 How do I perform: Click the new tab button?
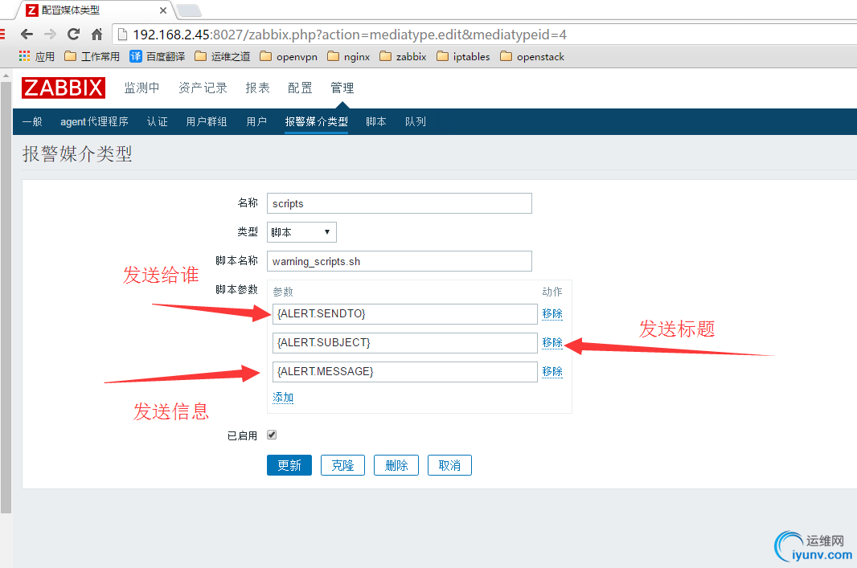click(189, 10)
